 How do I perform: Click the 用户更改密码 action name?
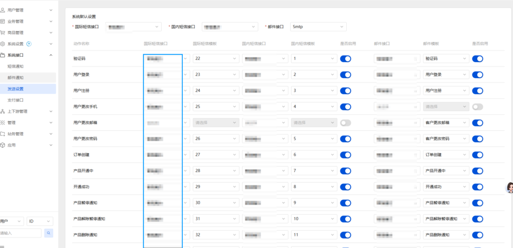[85, 138]
